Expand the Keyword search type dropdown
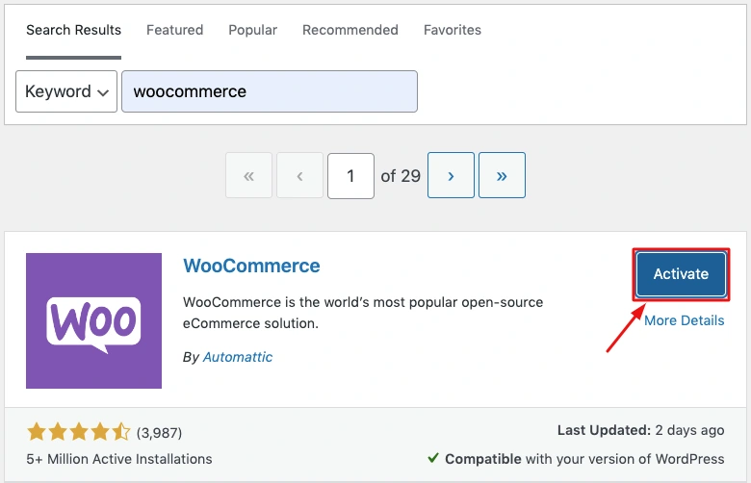 click(x=66, y=91)
